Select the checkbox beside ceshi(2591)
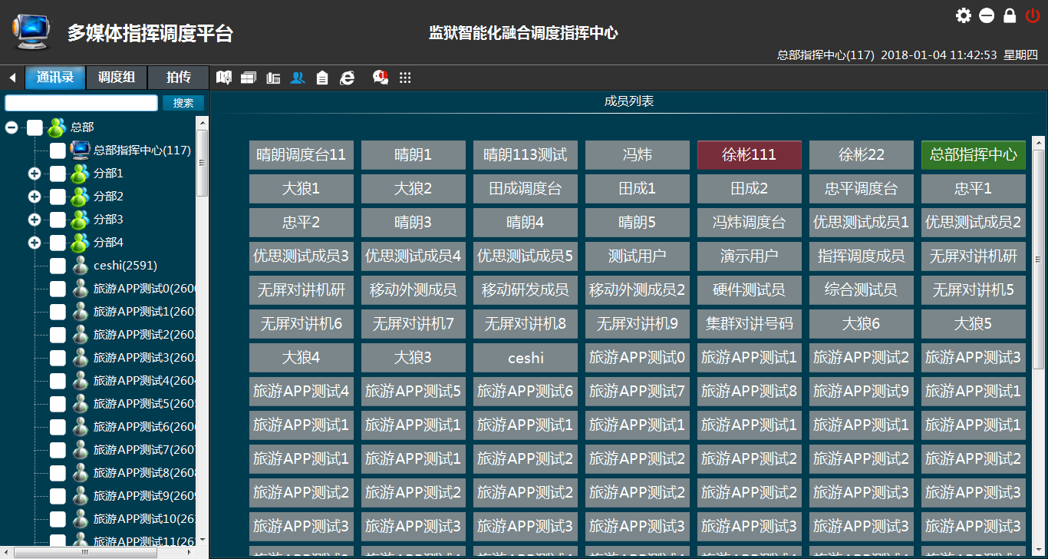The height and width of the screenshot is (559, 1048). click(58, 266)
